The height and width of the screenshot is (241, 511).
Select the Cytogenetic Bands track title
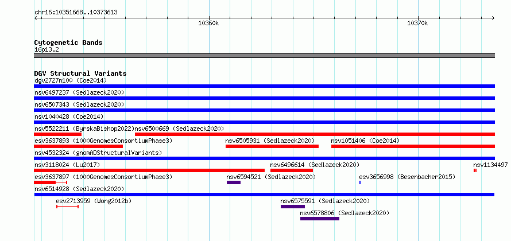tap(68, 42)
